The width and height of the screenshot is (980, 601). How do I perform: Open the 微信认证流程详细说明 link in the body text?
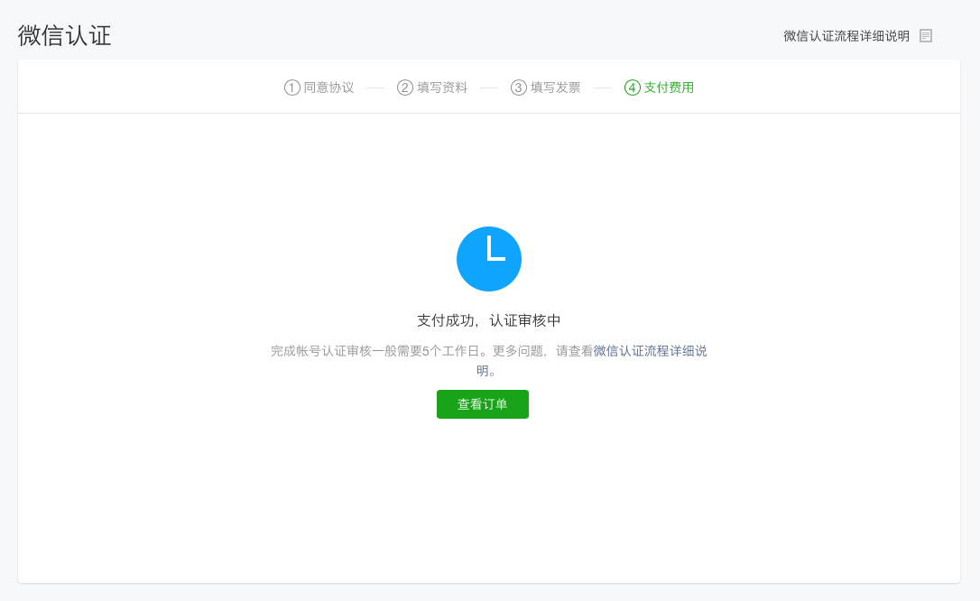tap(648, 350)
